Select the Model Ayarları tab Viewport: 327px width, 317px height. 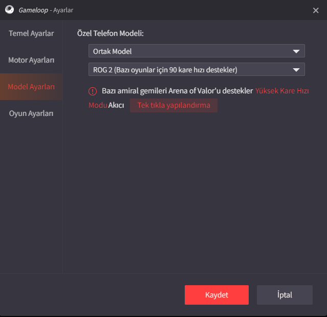click(x=31, y=87)
